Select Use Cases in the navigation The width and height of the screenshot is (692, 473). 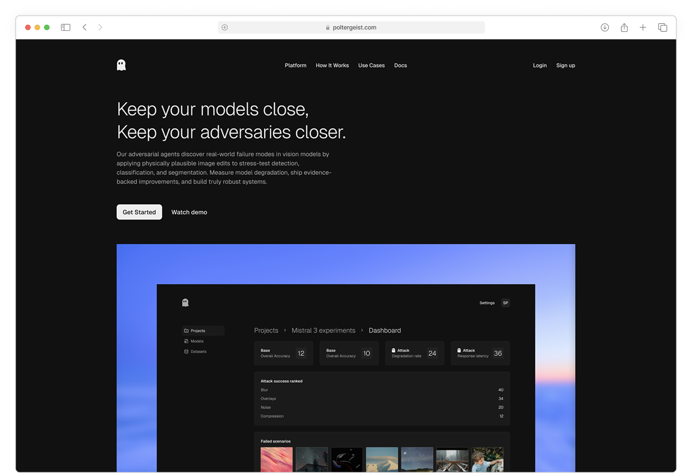[x=371, y=66]
